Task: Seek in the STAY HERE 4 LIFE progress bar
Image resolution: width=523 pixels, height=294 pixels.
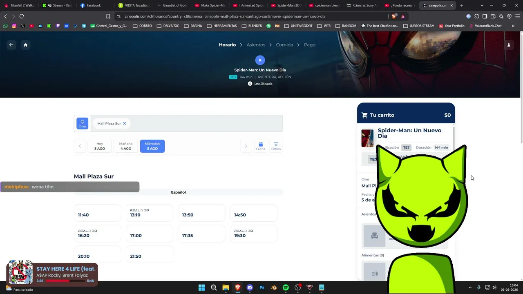Action: click(x=65, y=281)
